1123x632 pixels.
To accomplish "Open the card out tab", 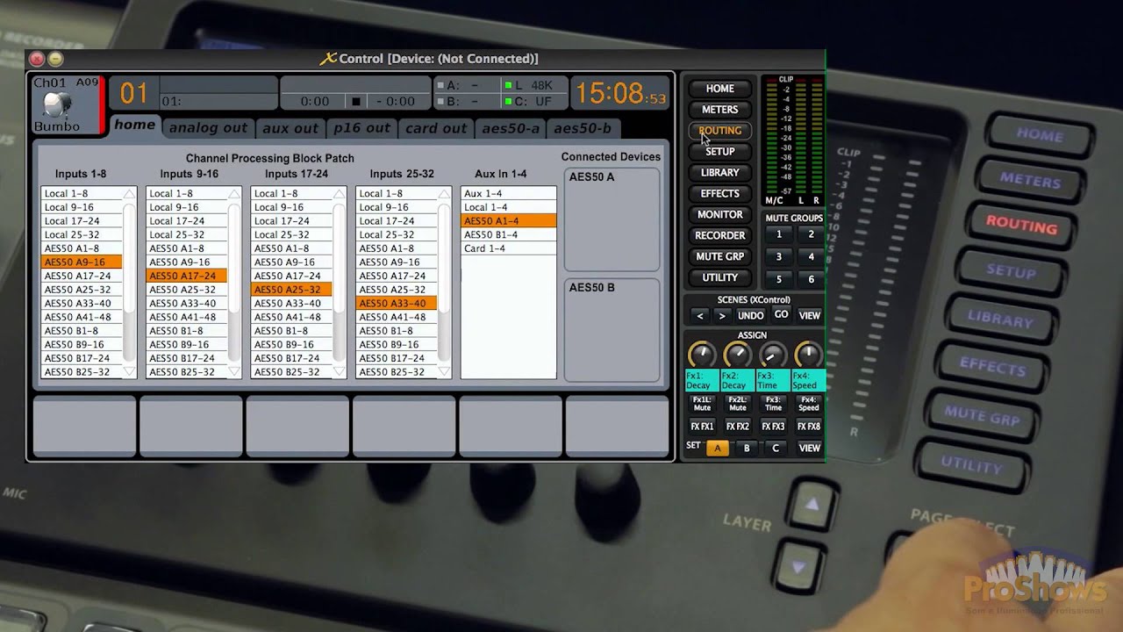I will pyautogui.click(x=436, y=128).
